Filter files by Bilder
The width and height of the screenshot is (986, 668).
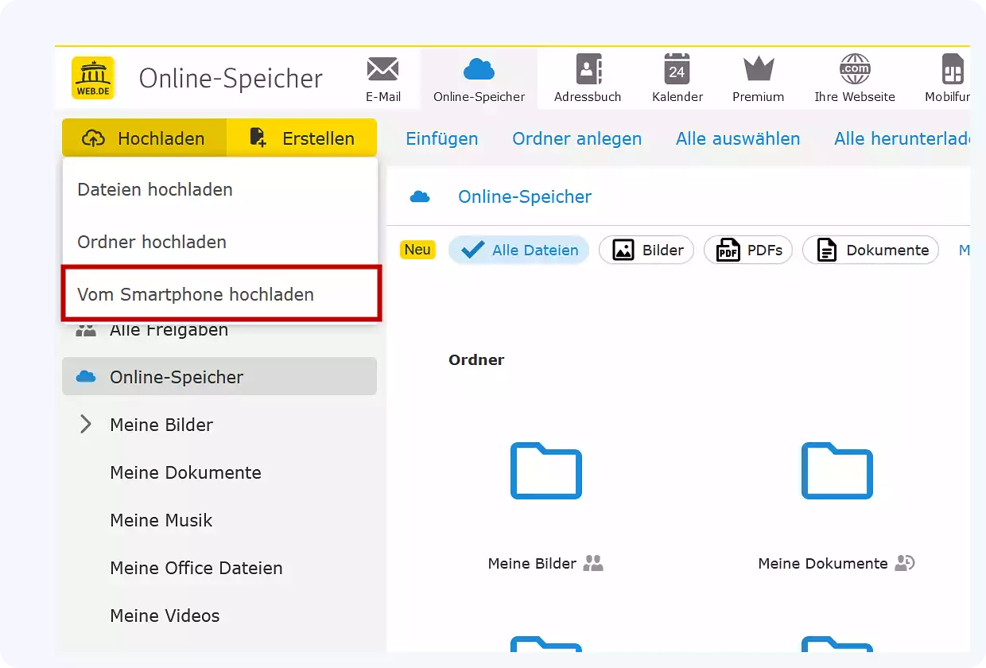[646, 250]
